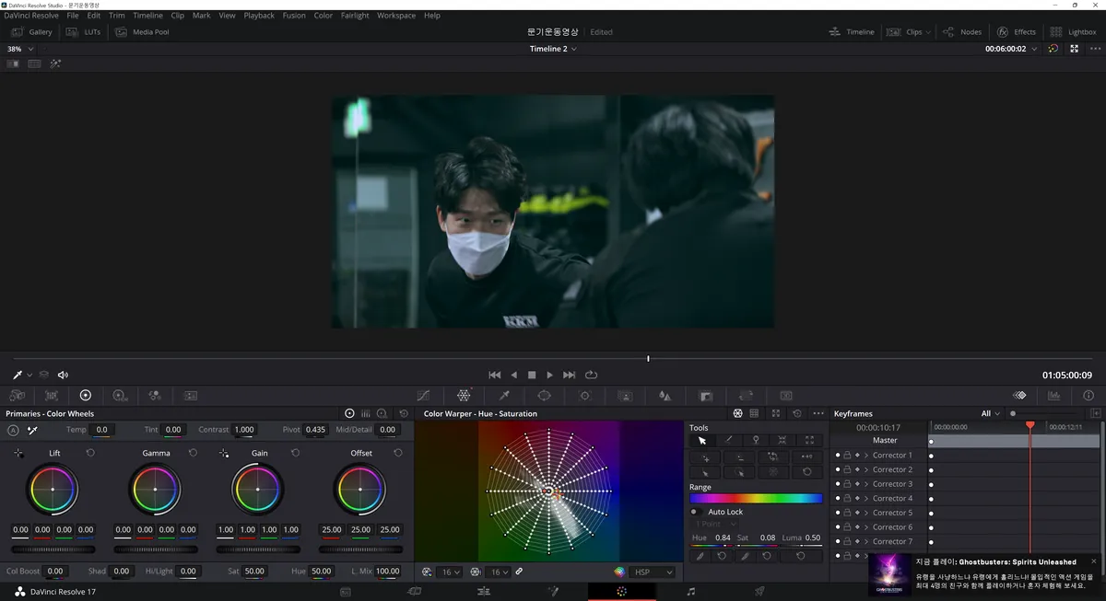Open the Keyframes All filter dropdown
This screenshot has height=601, width=1106.
pyautogui.click(x=991, y=413)
